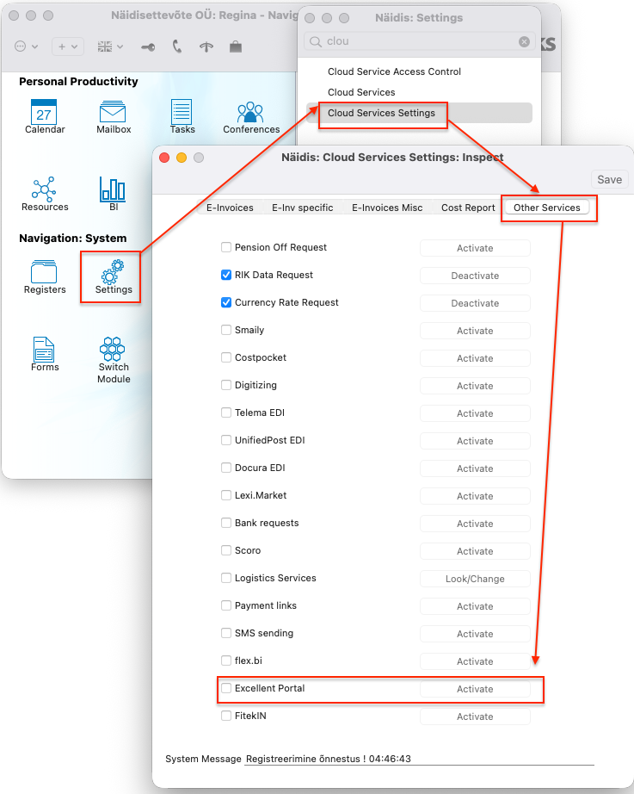
Task: Open the Conferences icon
Action: [250, 112]
